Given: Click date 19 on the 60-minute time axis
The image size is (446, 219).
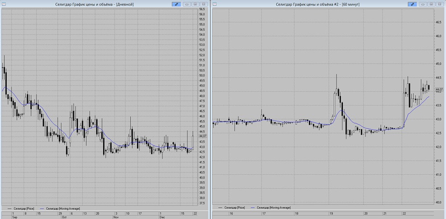Looking at the screenshot, I should coord(331,214).
